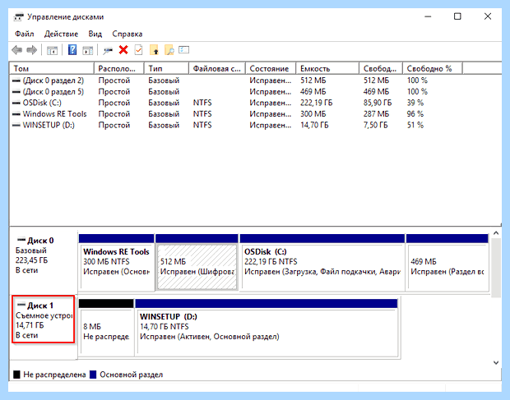Click the 222,19 ГБ capacity cell
The width and height of the screenshot is (510, 400).
(316, 103)
